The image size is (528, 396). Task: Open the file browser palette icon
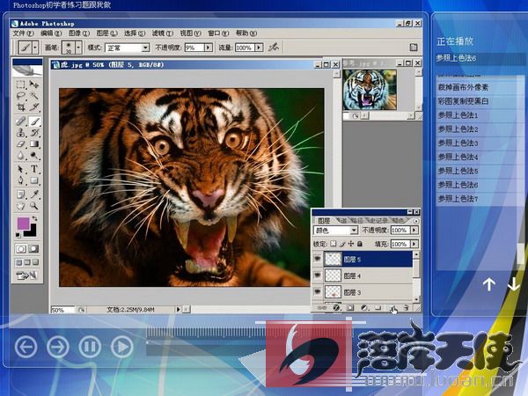pyautogui.click(x=414, y=48)
